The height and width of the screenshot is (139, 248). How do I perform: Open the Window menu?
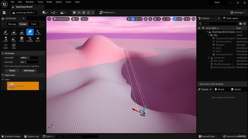pyautogui.click(x=29, y=2)
